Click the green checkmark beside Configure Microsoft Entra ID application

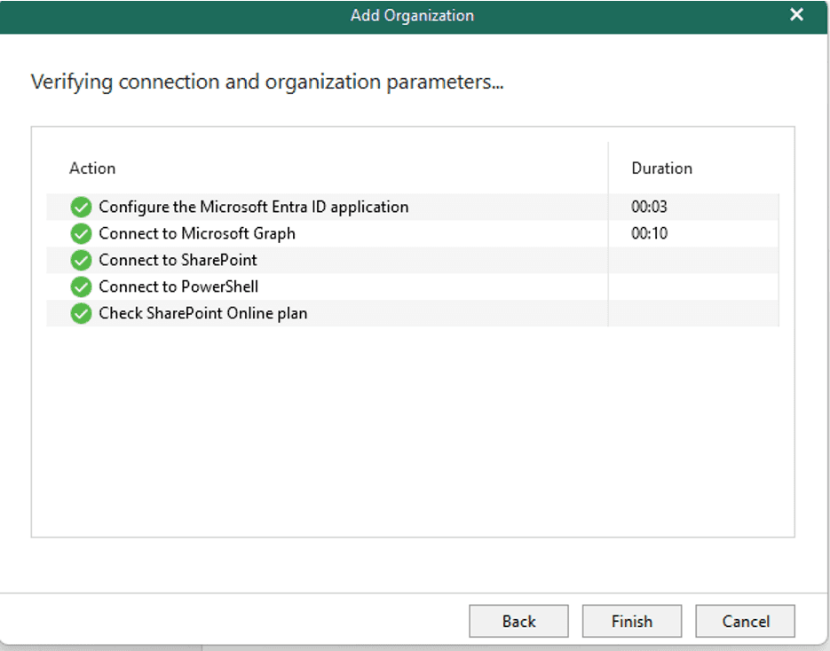[x=81, y=207]
